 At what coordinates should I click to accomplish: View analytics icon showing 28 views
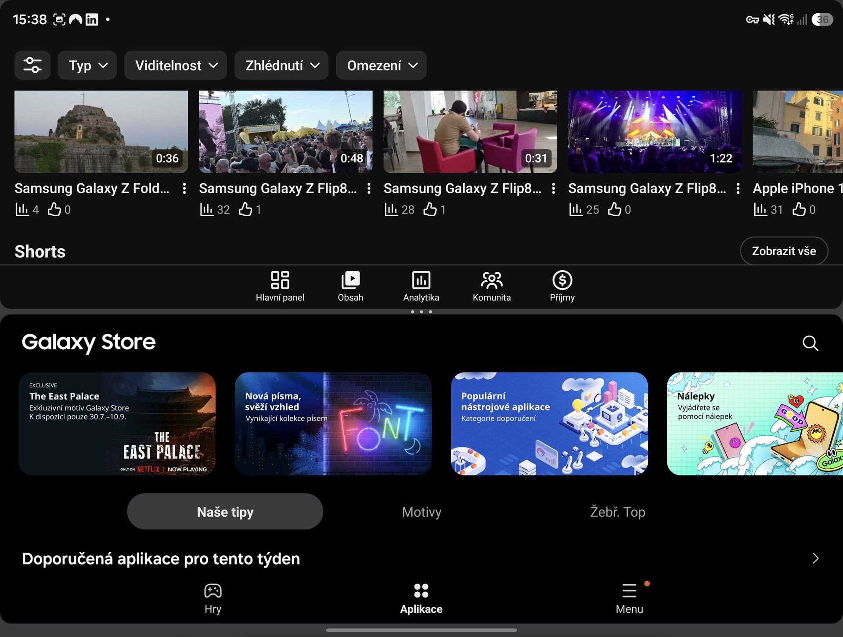pos(391,210)
